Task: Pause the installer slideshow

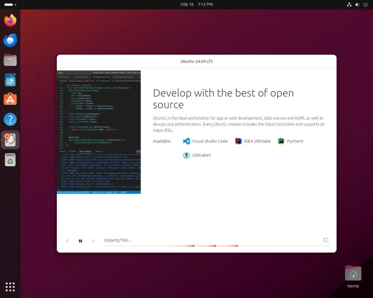Action: point(80,241)
